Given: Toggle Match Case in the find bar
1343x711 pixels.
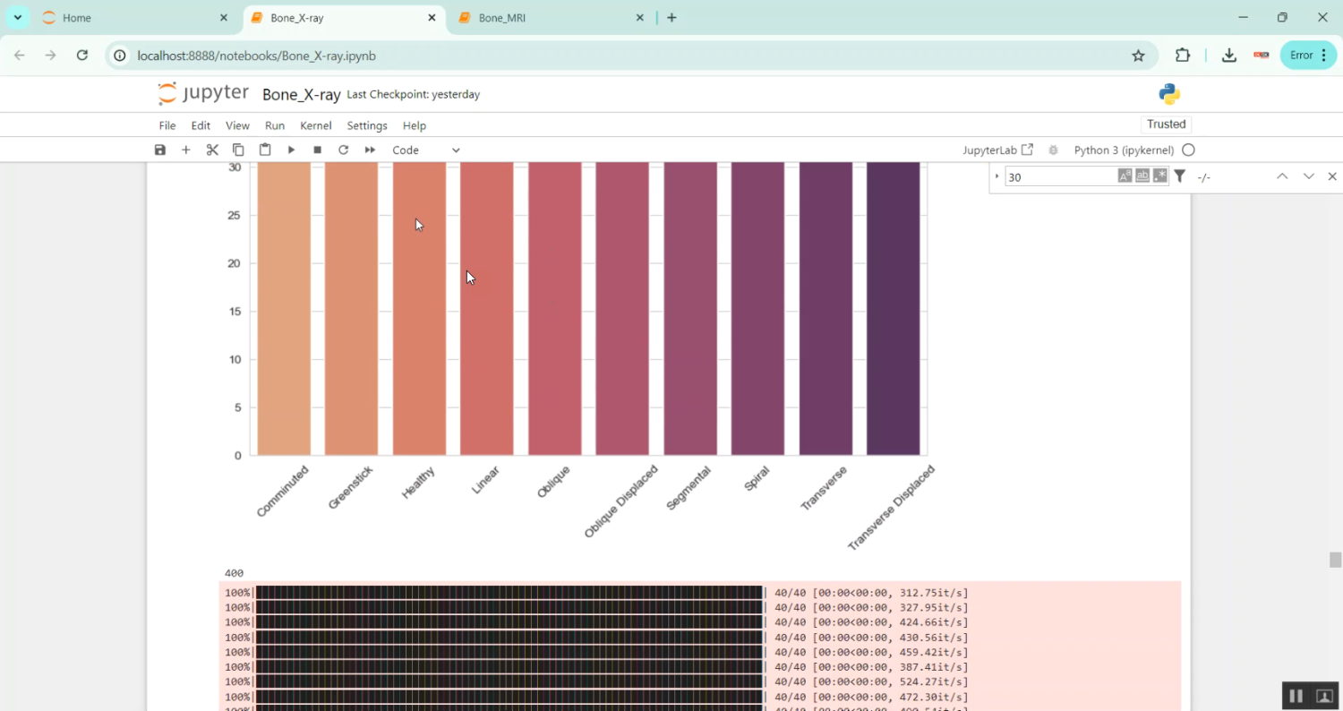Looking at the screenshot, I should click(1125, 176).
